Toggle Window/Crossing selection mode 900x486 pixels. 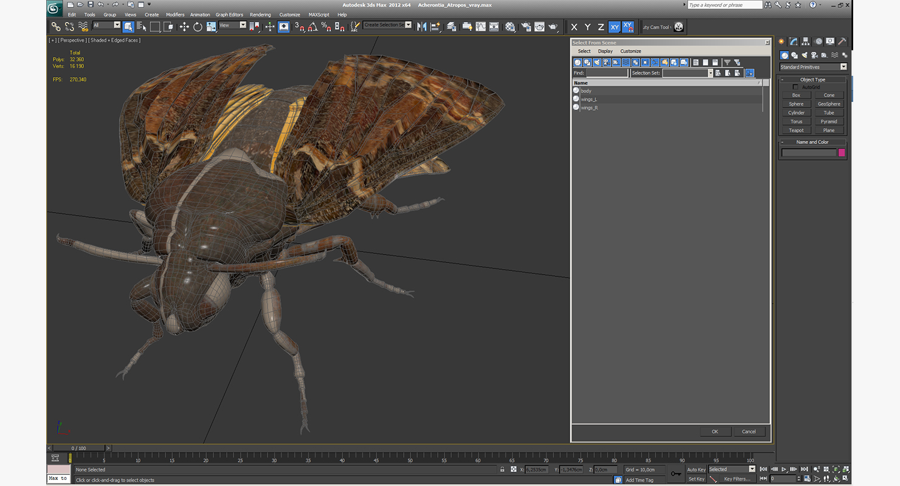tap(168, 27)
